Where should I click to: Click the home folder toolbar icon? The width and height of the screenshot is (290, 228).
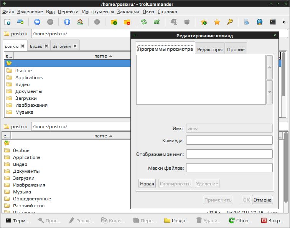click(80, 22)
